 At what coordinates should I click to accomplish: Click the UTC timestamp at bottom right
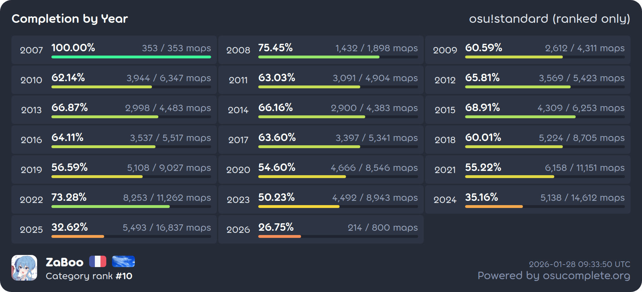point(579,264)
